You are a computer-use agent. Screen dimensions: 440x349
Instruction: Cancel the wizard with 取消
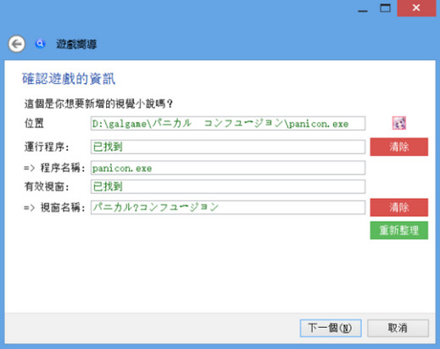coord(398,328)
